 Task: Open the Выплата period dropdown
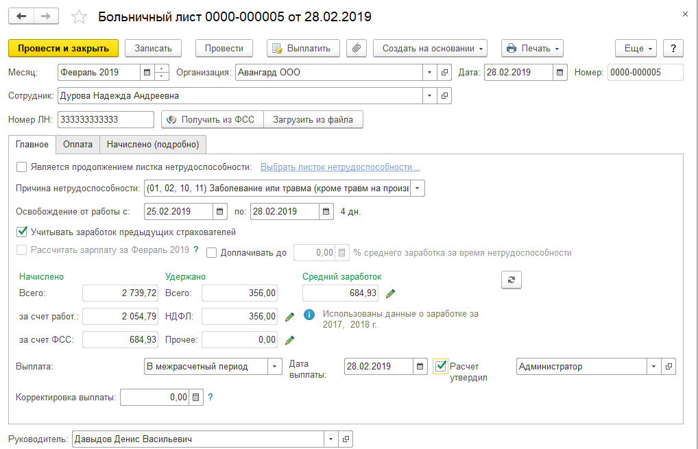[274, 367]
